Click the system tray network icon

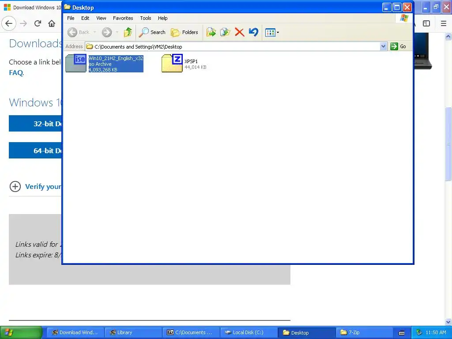[419, 332]
